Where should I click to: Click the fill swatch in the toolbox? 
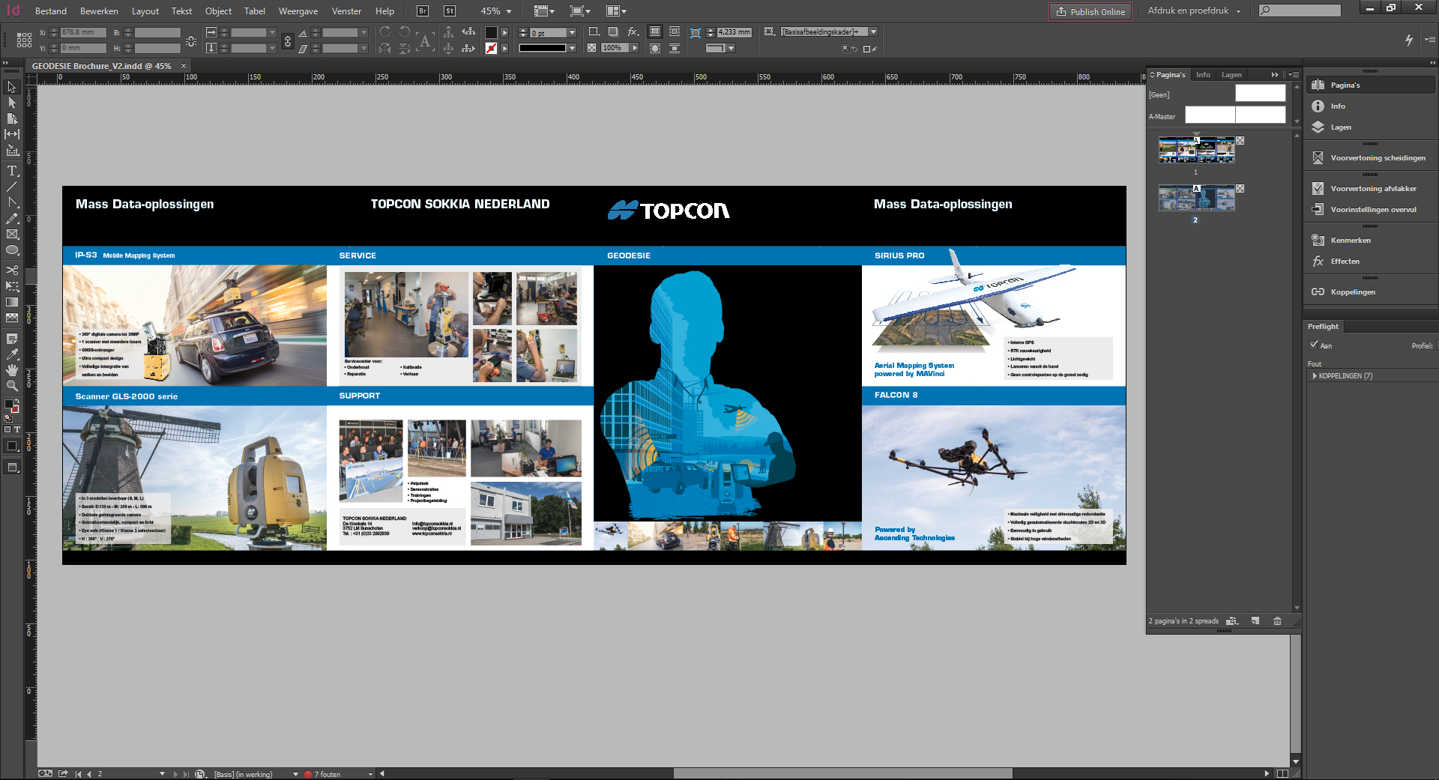(x=9, y=405)
